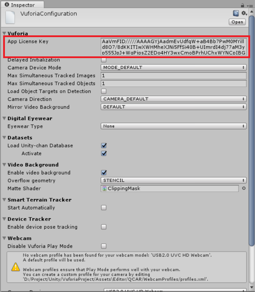
Task: Click the App License Key label
Action: point(28,41)
